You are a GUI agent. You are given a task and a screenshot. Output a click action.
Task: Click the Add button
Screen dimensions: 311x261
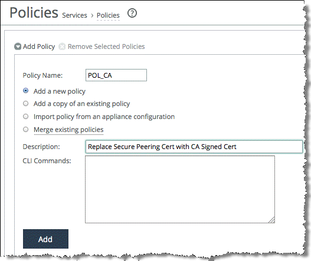point(45,239)
